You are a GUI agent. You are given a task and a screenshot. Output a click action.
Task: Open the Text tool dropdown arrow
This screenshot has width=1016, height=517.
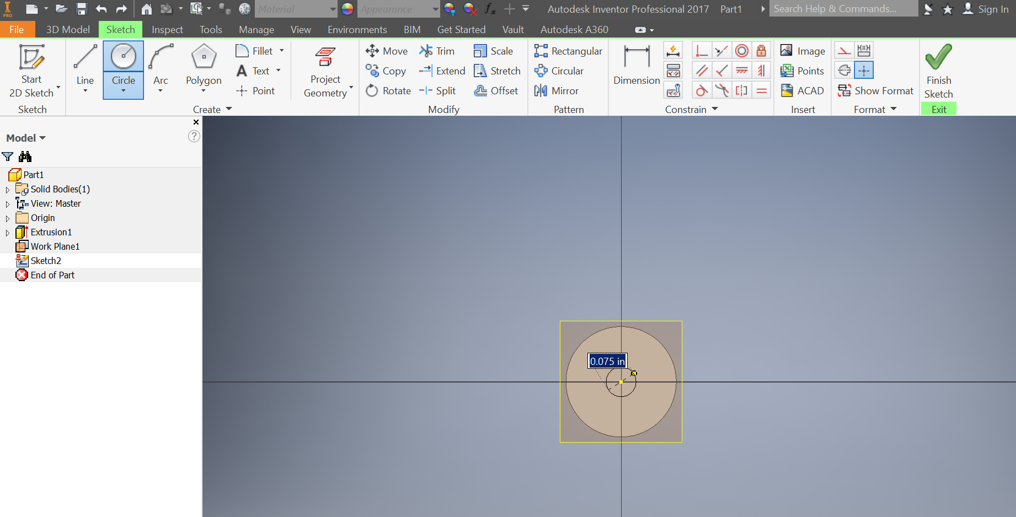[x=279, y=71]
